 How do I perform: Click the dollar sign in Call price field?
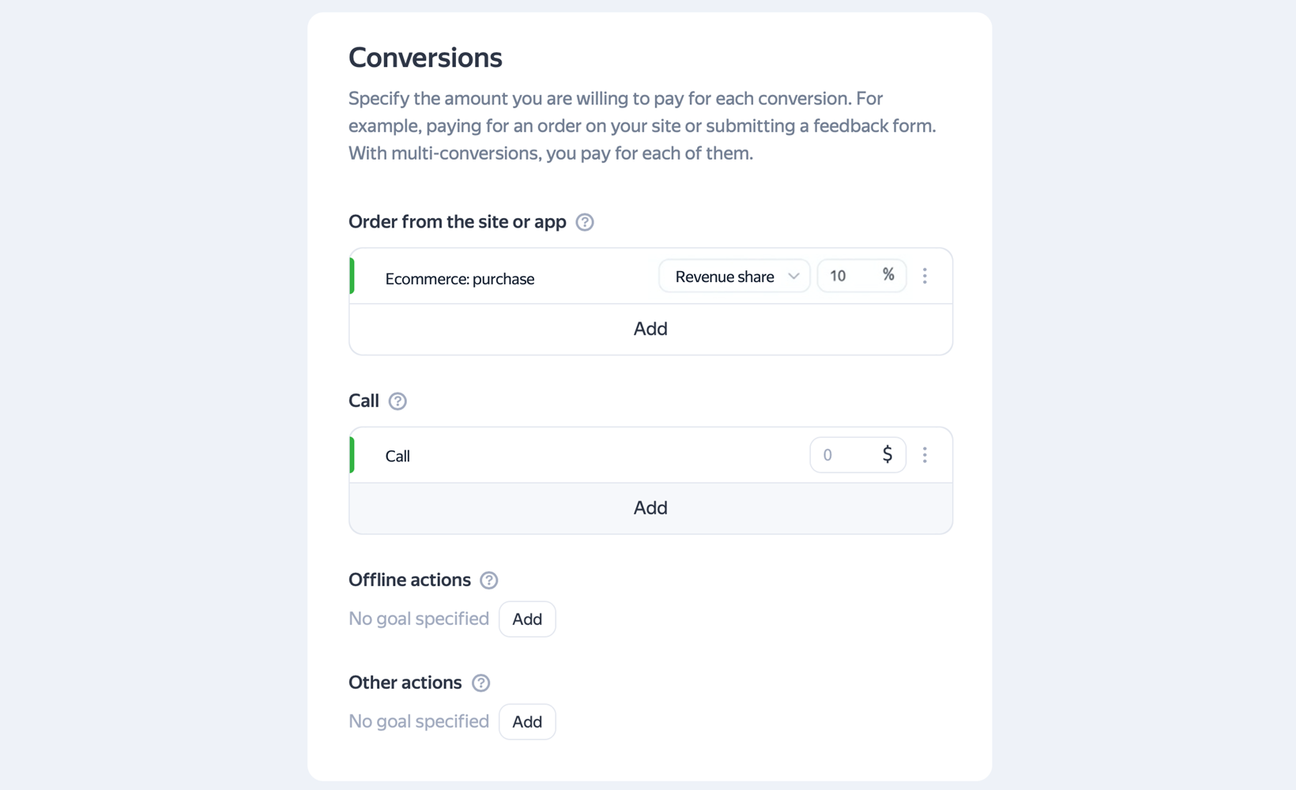887,455
